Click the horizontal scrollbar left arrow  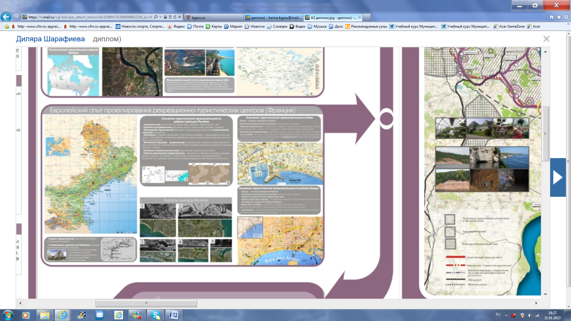20,303
